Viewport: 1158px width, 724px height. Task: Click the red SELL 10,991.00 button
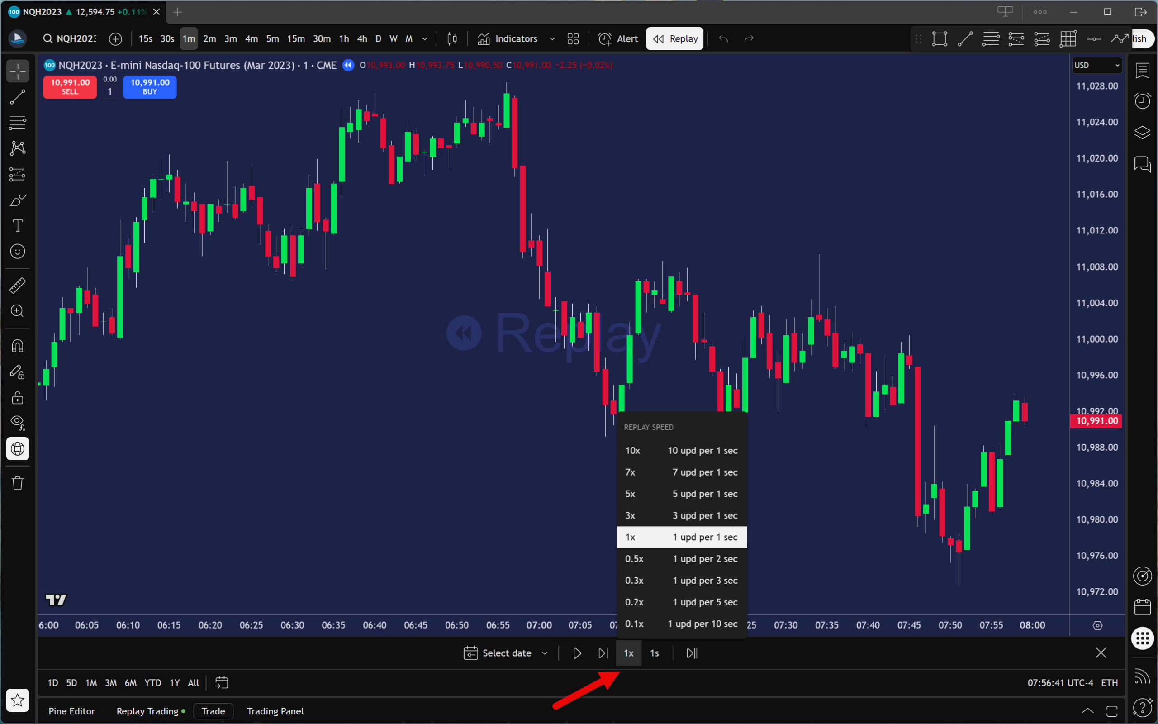point(70,87)
